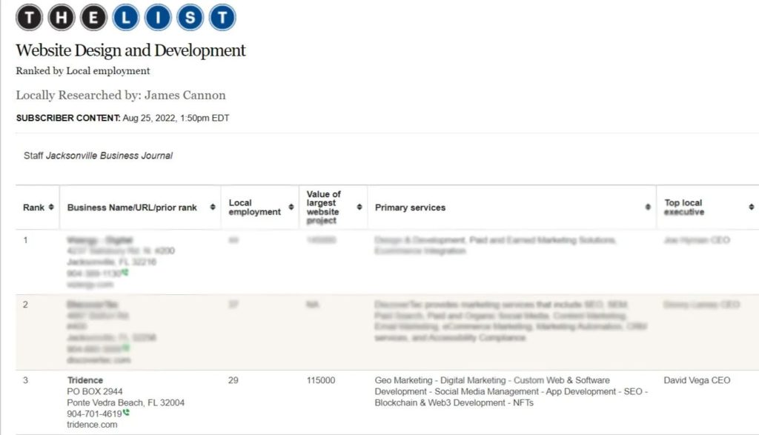Click the Primary services sort arrows
759x435 pixels.
tap(649, 207)
